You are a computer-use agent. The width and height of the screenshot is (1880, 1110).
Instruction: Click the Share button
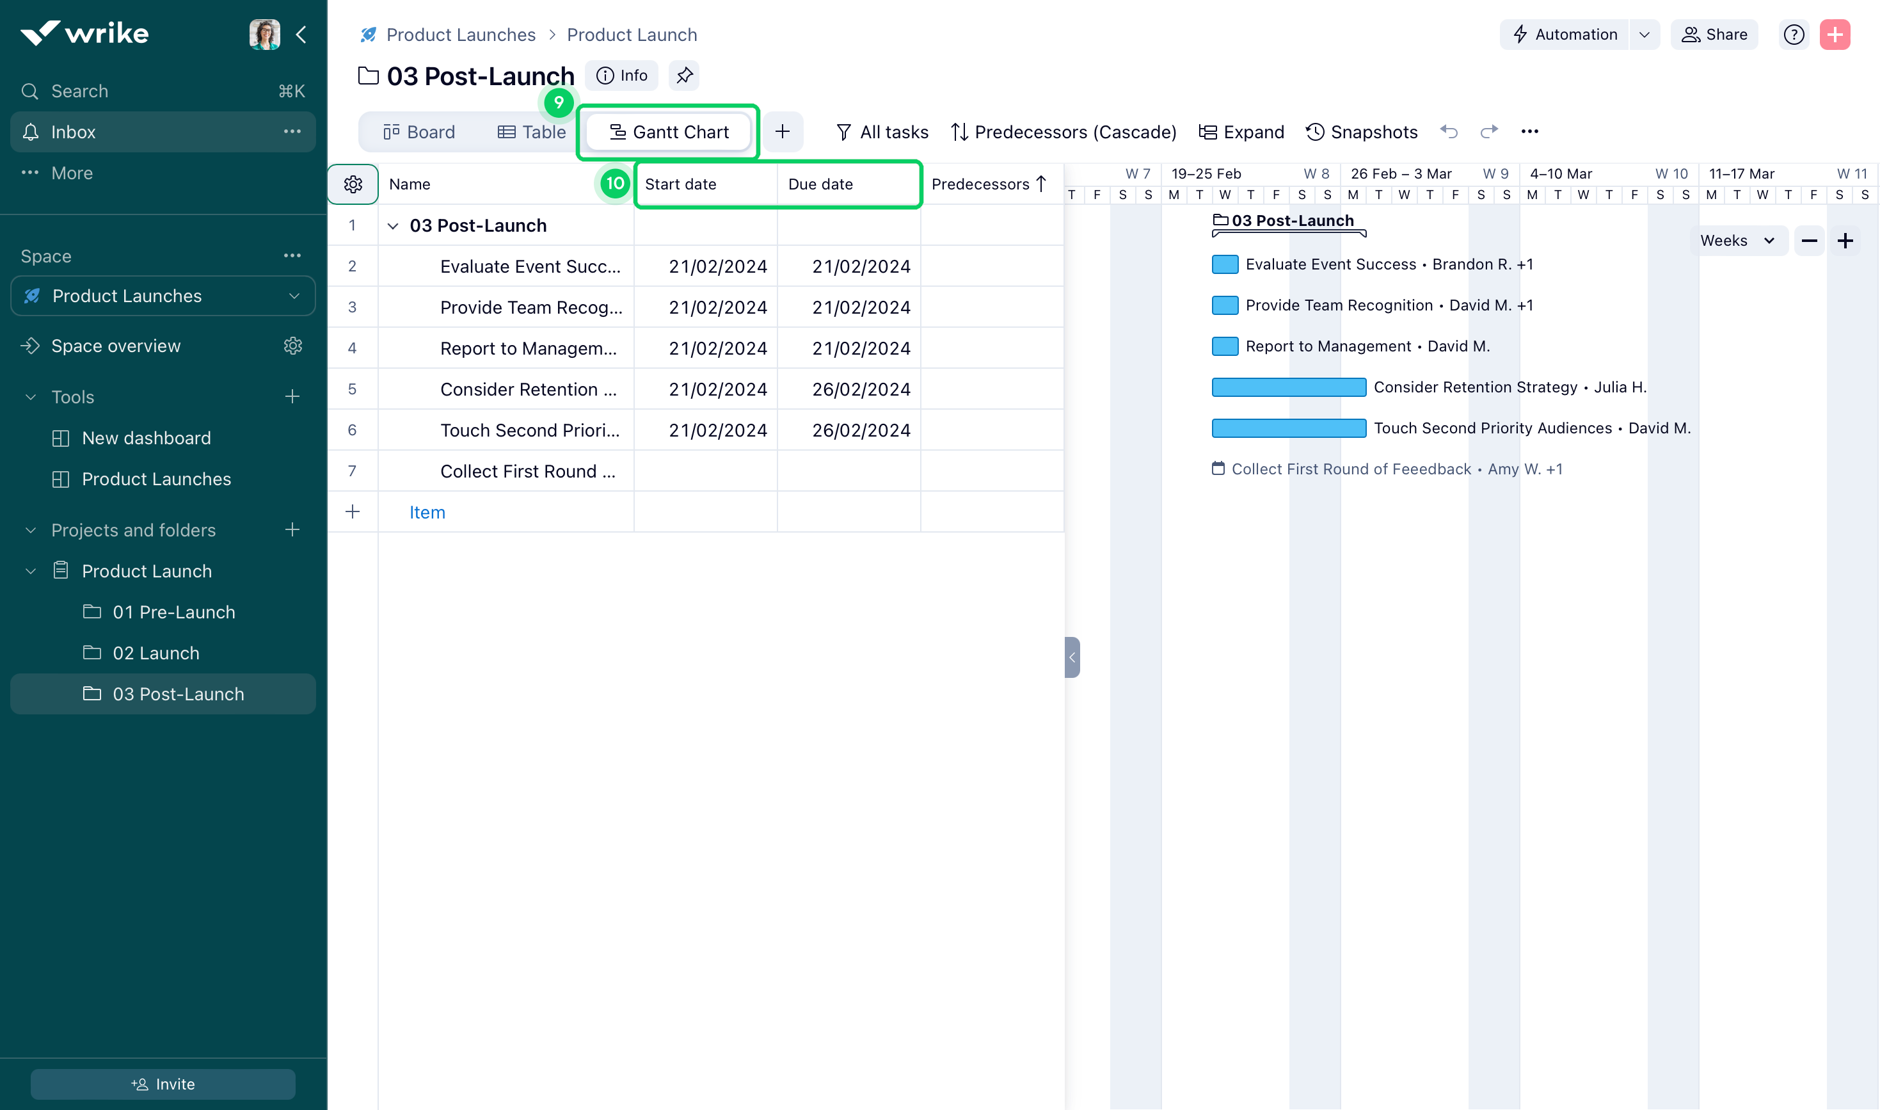[x=1714, y=35]
